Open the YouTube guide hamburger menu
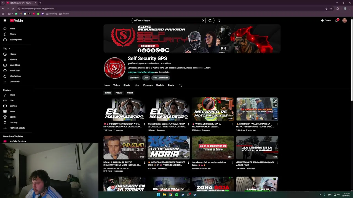Image resolution: width=353 pixels, height=198 pixels. click(5, 20)
